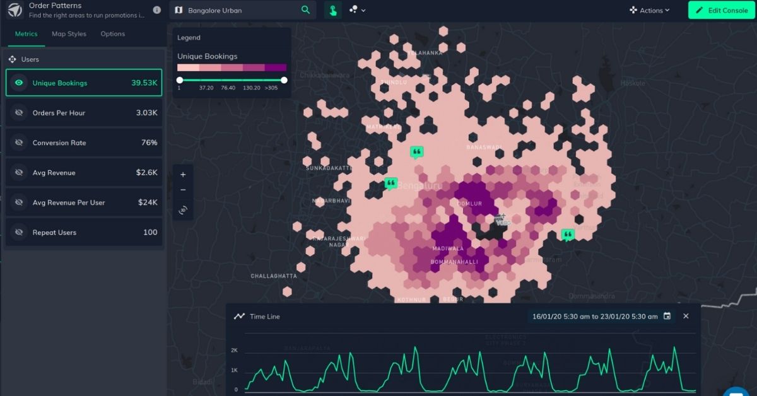Open the date range picker in Time Line
The width and height of the screenshot is (757, 396).
[667, 316]
